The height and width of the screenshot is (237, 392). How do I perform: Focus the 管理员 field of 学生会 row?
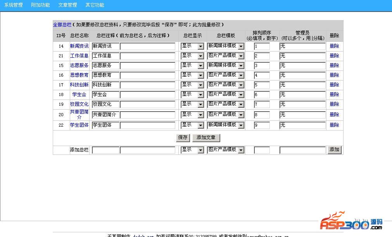click(302, 94)
